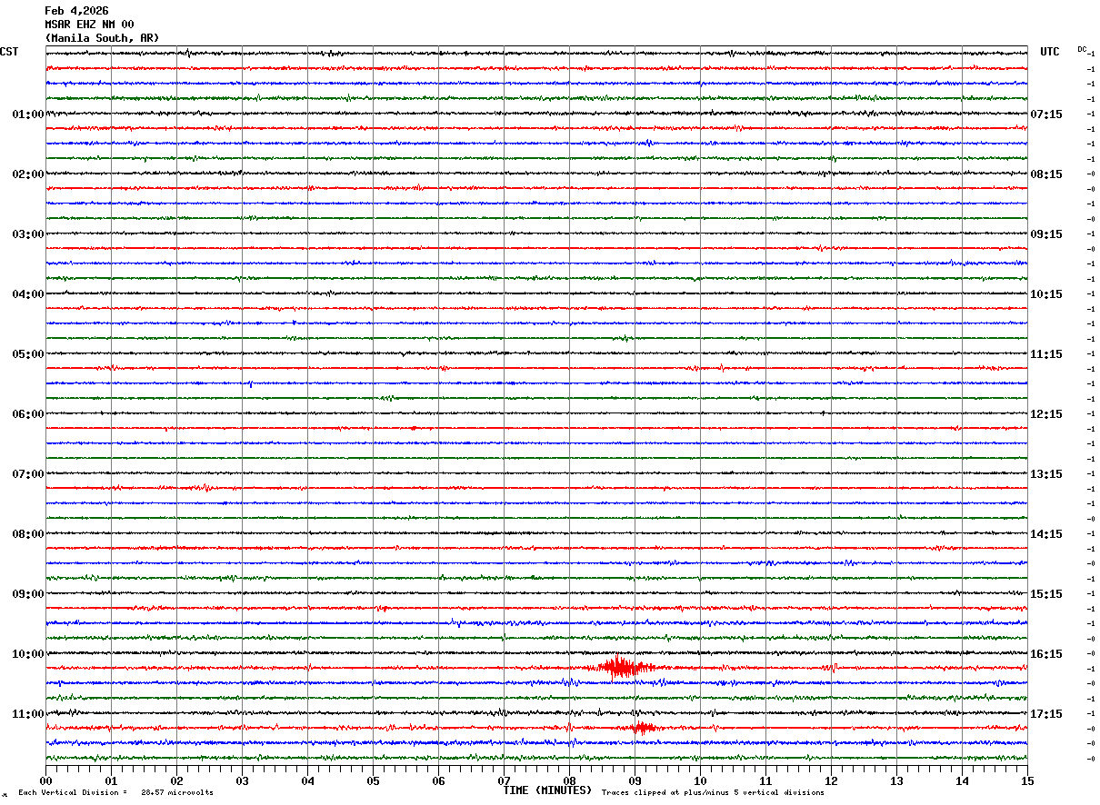Click the minute 08 tick label on the axis
1100x805 pixels.
point(569,780)
